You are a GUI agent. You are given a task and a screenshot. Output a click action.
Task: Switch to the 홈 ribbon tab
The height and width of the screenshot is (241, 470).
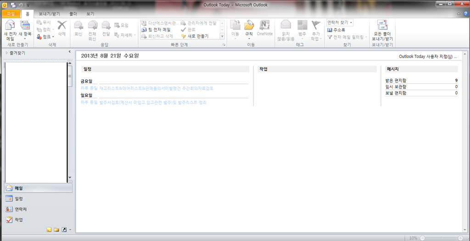(x=28, y=14)
